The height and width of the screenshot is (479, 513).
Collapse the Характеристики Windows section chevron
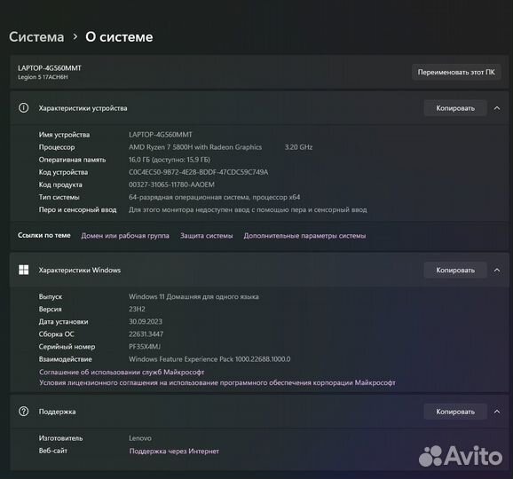pyautogui.click(x=497, y=270)
